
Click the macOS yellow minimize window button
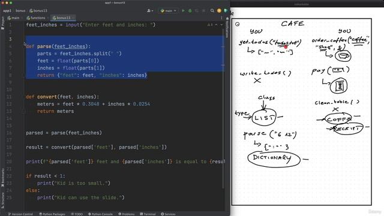(7, 2)
